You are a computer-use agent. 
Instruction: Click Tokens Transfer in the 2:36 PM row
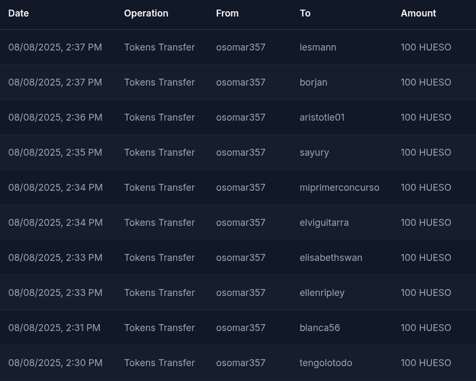(x=159, y=117)
